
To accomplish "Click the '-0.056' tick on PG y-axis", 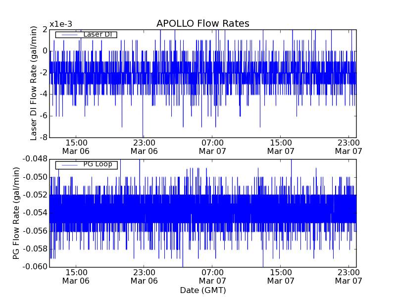I will pyautogui.click(x=35, y=231).
